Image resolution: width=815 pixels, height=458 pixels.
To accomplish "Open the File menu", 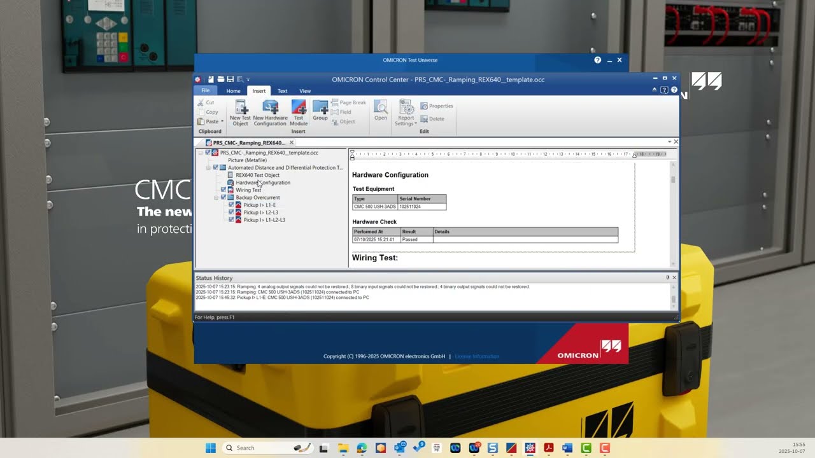I will (205, 90).
